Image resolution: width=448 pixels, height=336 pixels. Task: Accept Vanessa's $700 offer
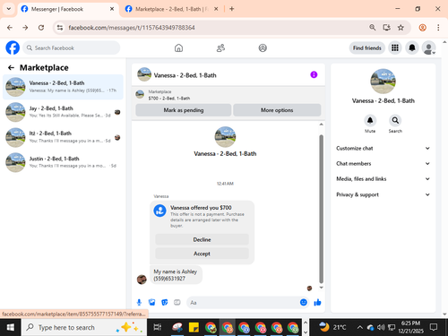pos(202,254)
